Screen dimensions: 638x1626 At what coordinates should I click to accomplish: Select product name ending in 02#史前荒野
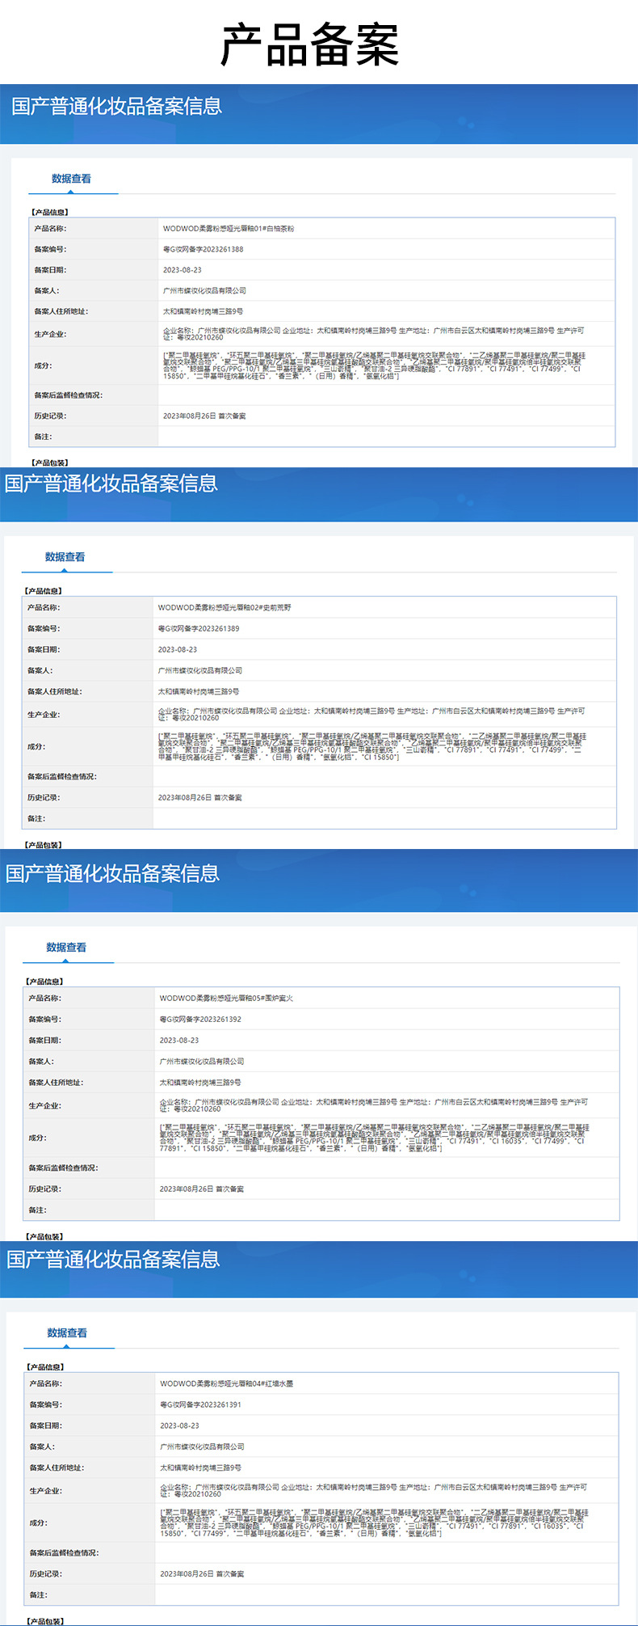coord(225,607)
